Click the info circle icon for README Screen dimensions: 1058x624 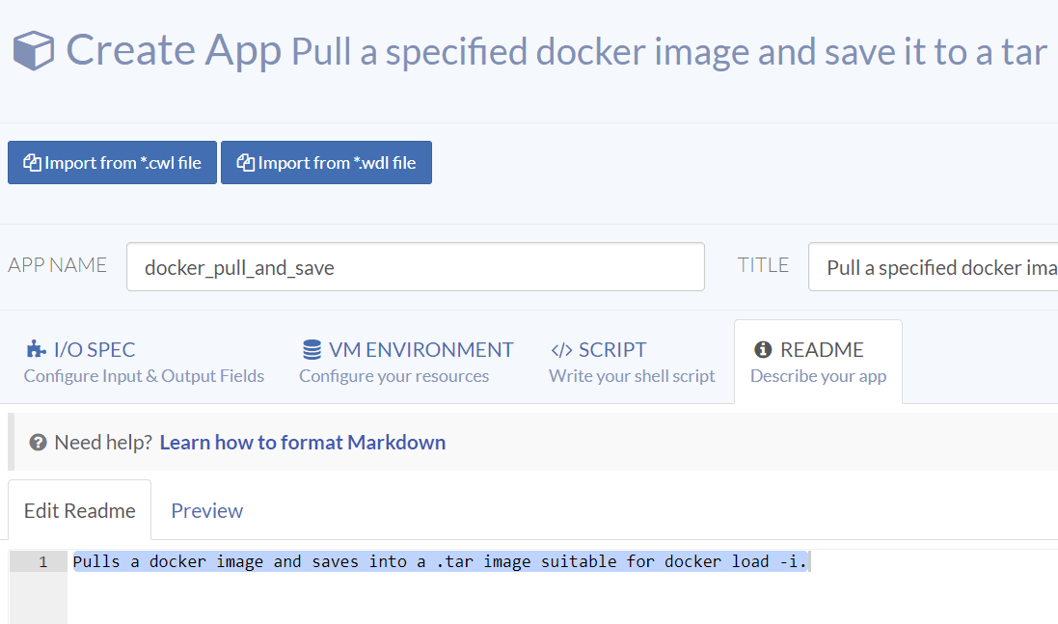[763, 349]
